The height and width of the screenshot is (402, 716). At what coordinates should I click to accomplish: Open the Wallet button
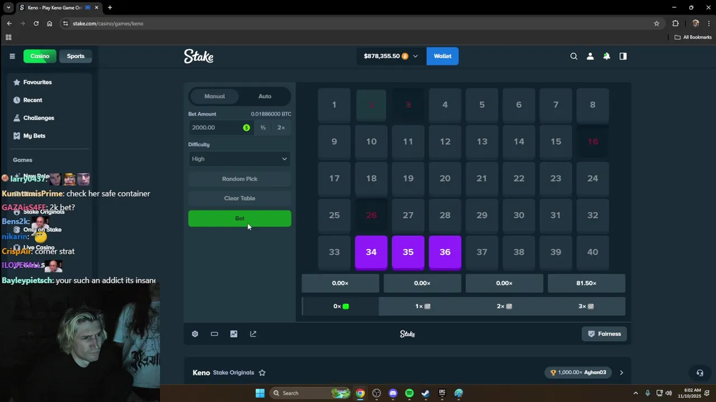(x=442, y=56)
